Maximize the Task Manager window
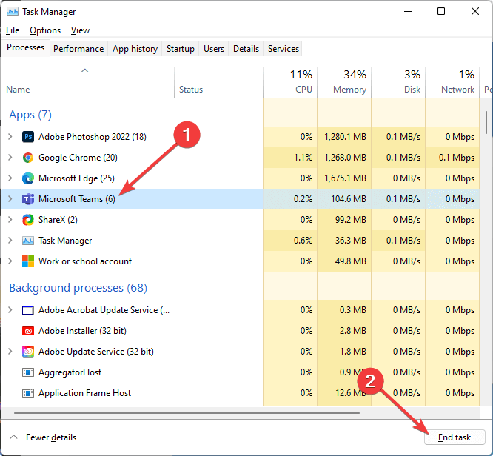 pyautogui.click(x=441, y=11)
